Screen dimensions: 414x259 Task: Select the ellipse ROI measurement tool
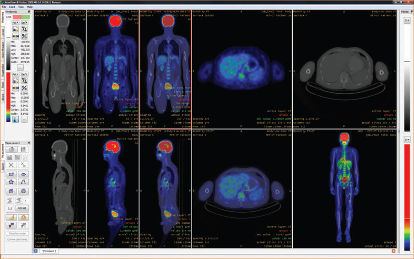(x=23, y=174)
